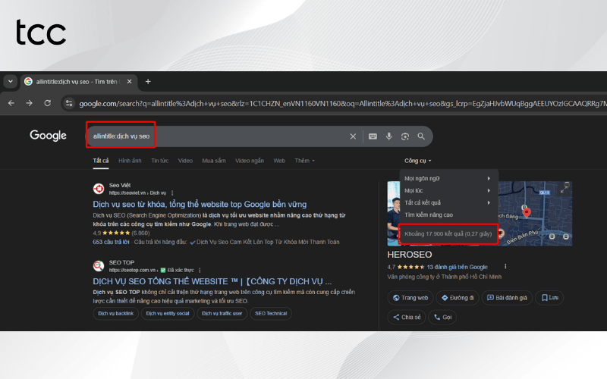Image resolution: width=607 pixels, height=379 pixels.
Task: Click Seo Việt favicon
Action: pyautogui.click(x=99, y=189)
